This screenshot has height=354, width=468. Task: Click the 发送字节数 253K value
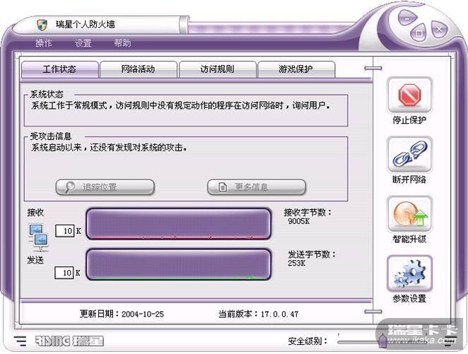click(x=297, y=263)
